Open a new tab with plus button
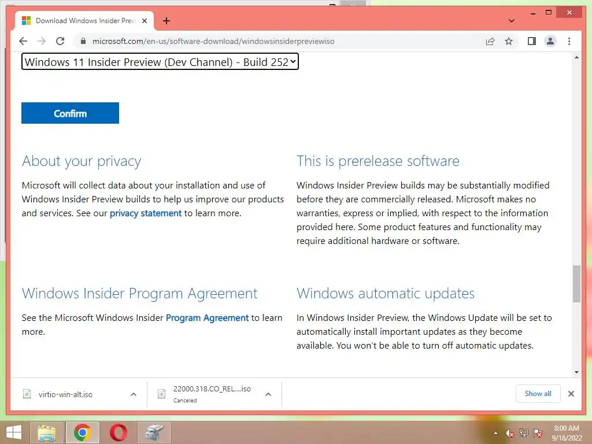The height and width of the screenshot is (444, 592). point(166,21)
